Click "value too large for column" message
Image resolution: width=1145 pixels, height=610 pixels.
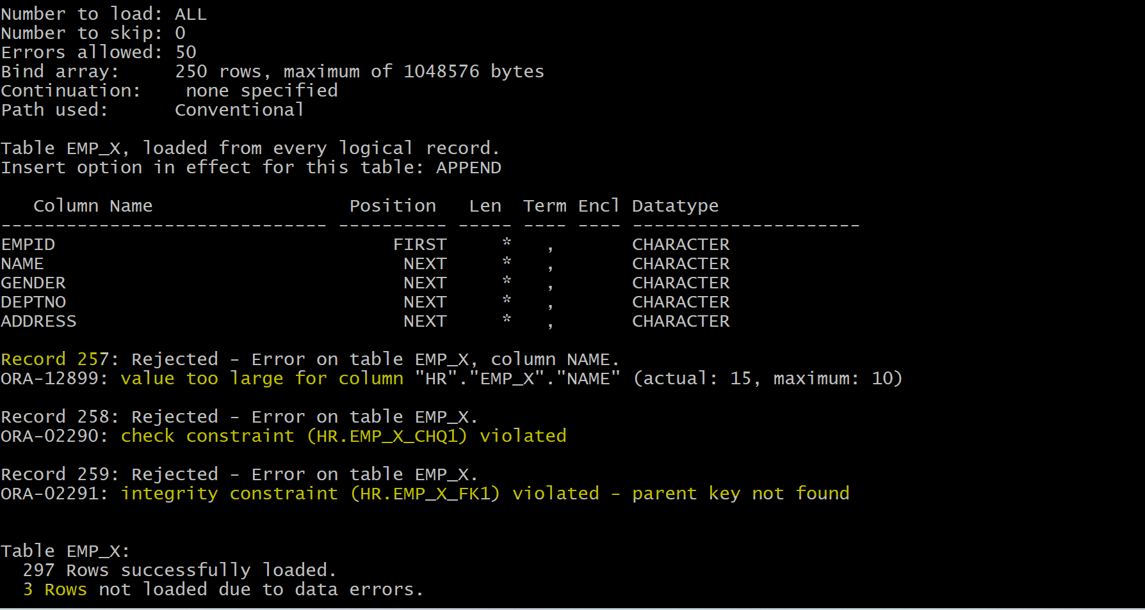point(262,379)
